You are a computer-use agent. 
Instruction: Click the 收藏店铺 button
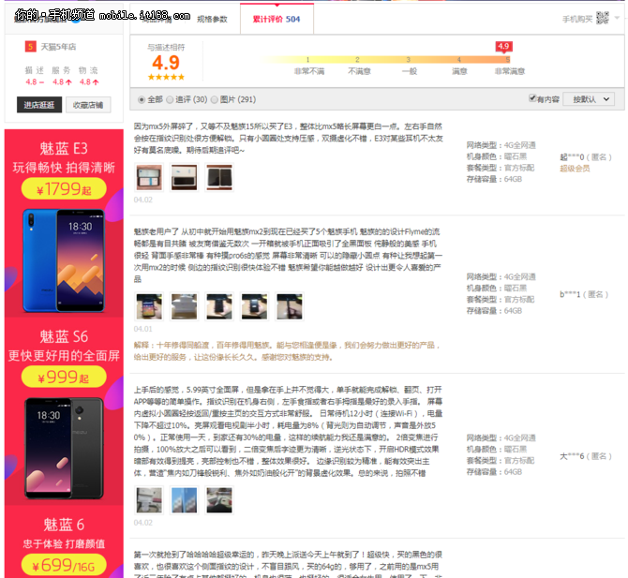click(x=88, y=105)
